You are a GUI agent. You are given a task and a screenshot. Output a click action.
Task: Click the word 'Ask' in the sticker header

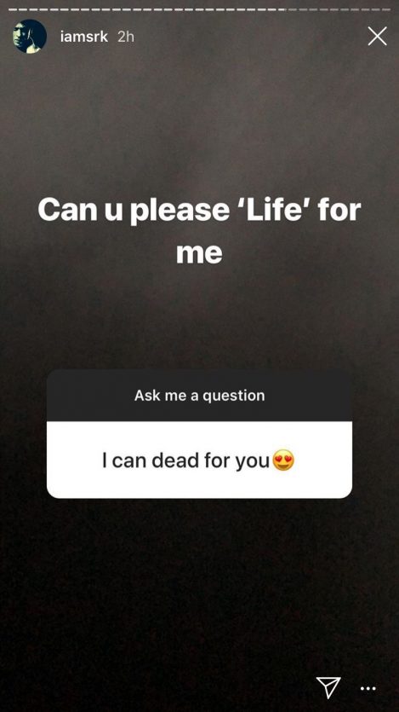pyautogui.click(x=147, y=395)
